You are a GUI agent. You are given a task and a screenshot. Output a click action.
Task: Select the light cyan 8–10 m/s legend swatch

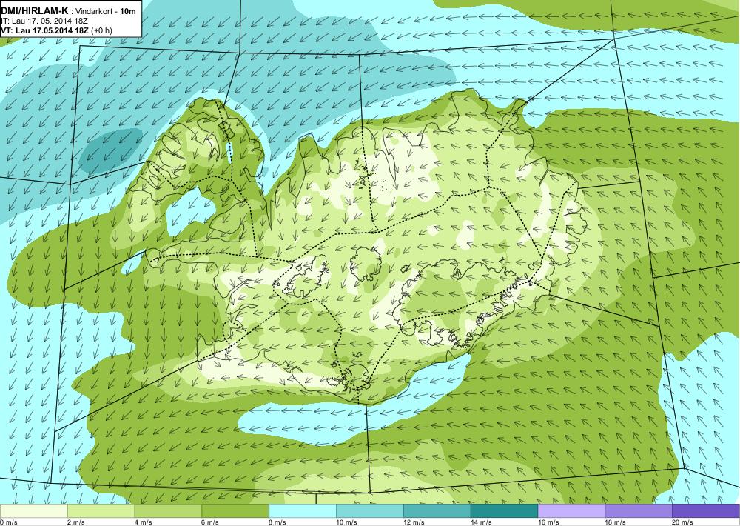303,511
